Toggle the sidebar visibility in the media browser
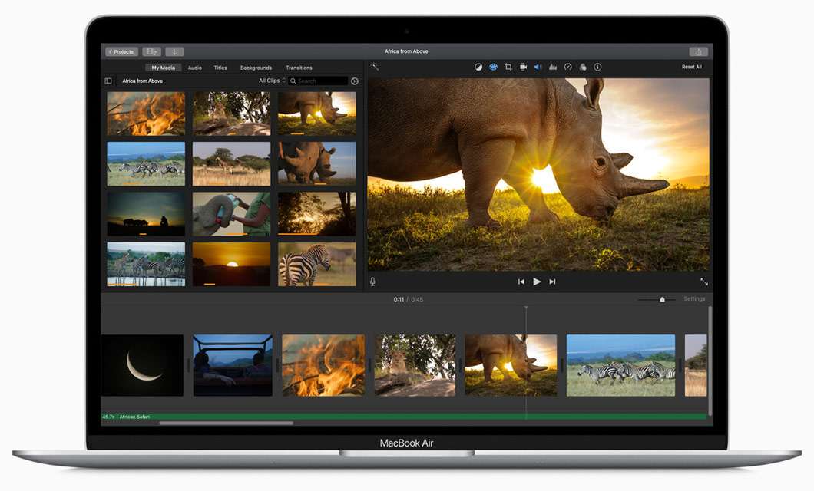This screenshot has width=814, height=491. pyautogui.click(x=108, y=80)
